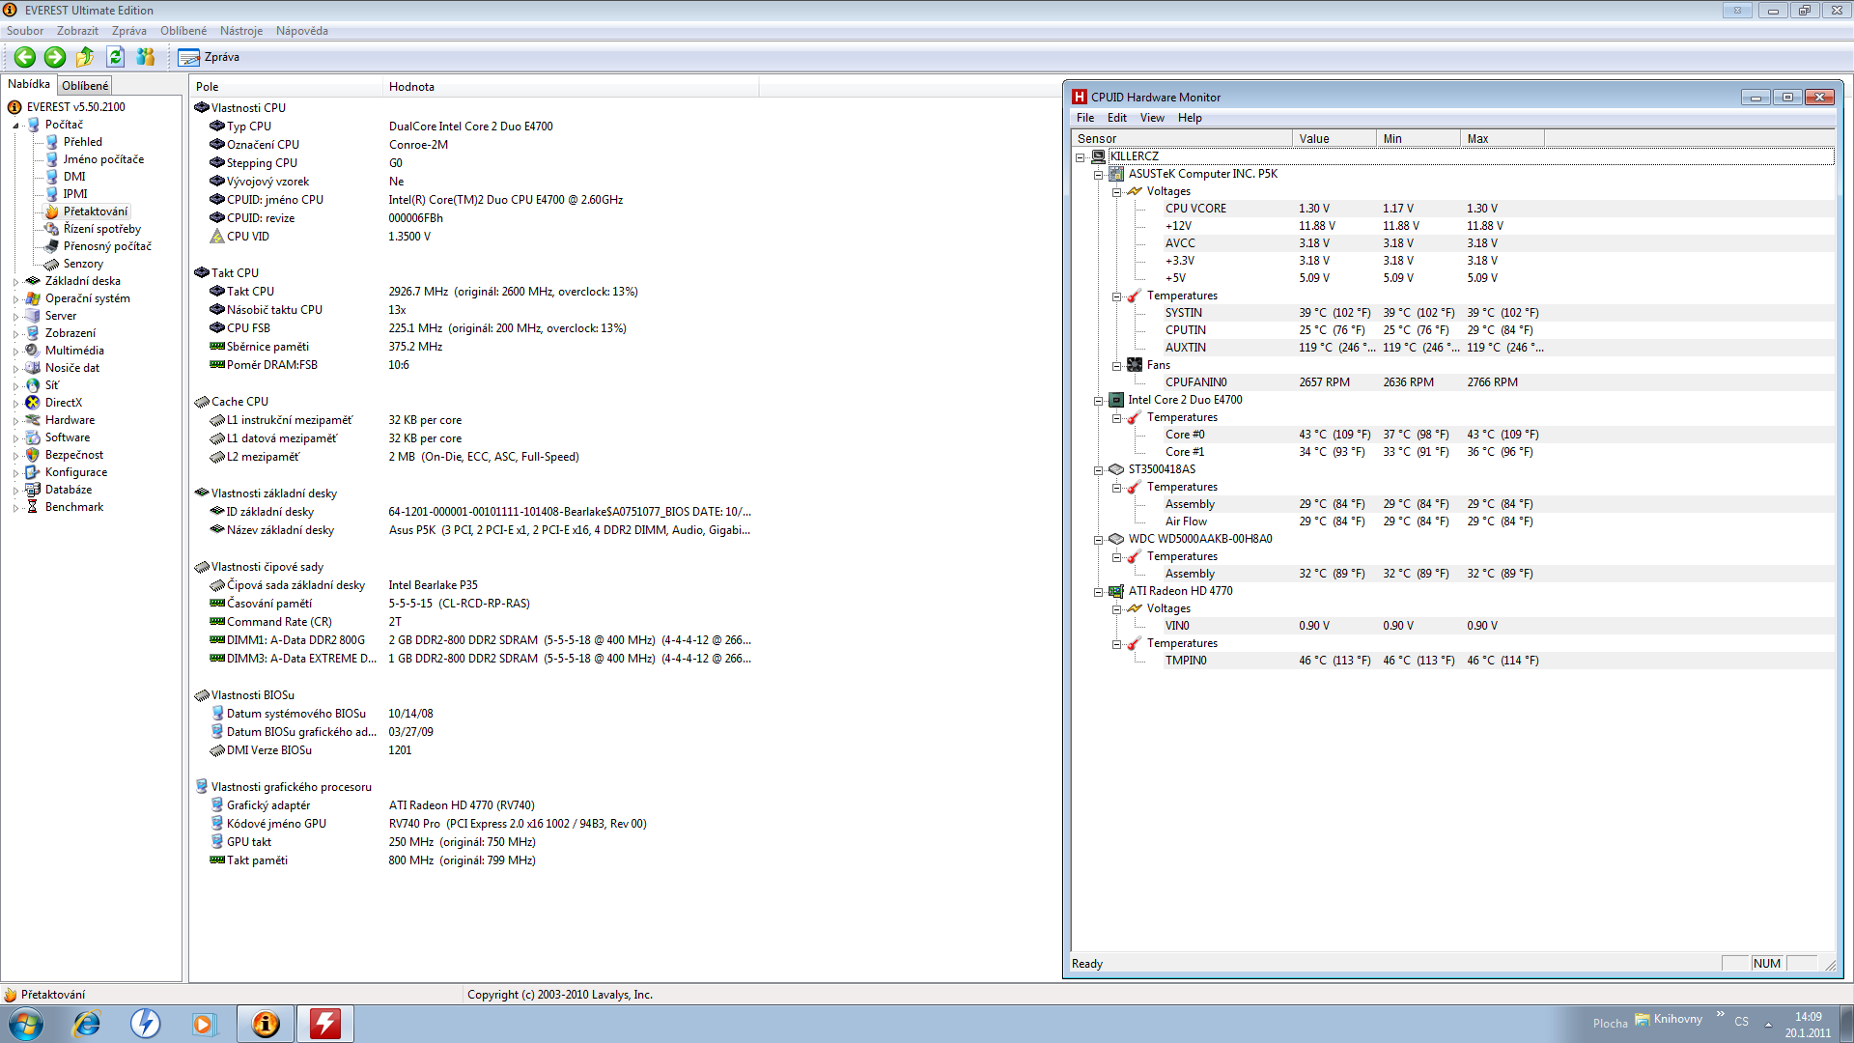Collapse Voltages under ASUSTeK in HWMonitor
This screenshot has width=1854, height=1043.
pos(1116,192)
